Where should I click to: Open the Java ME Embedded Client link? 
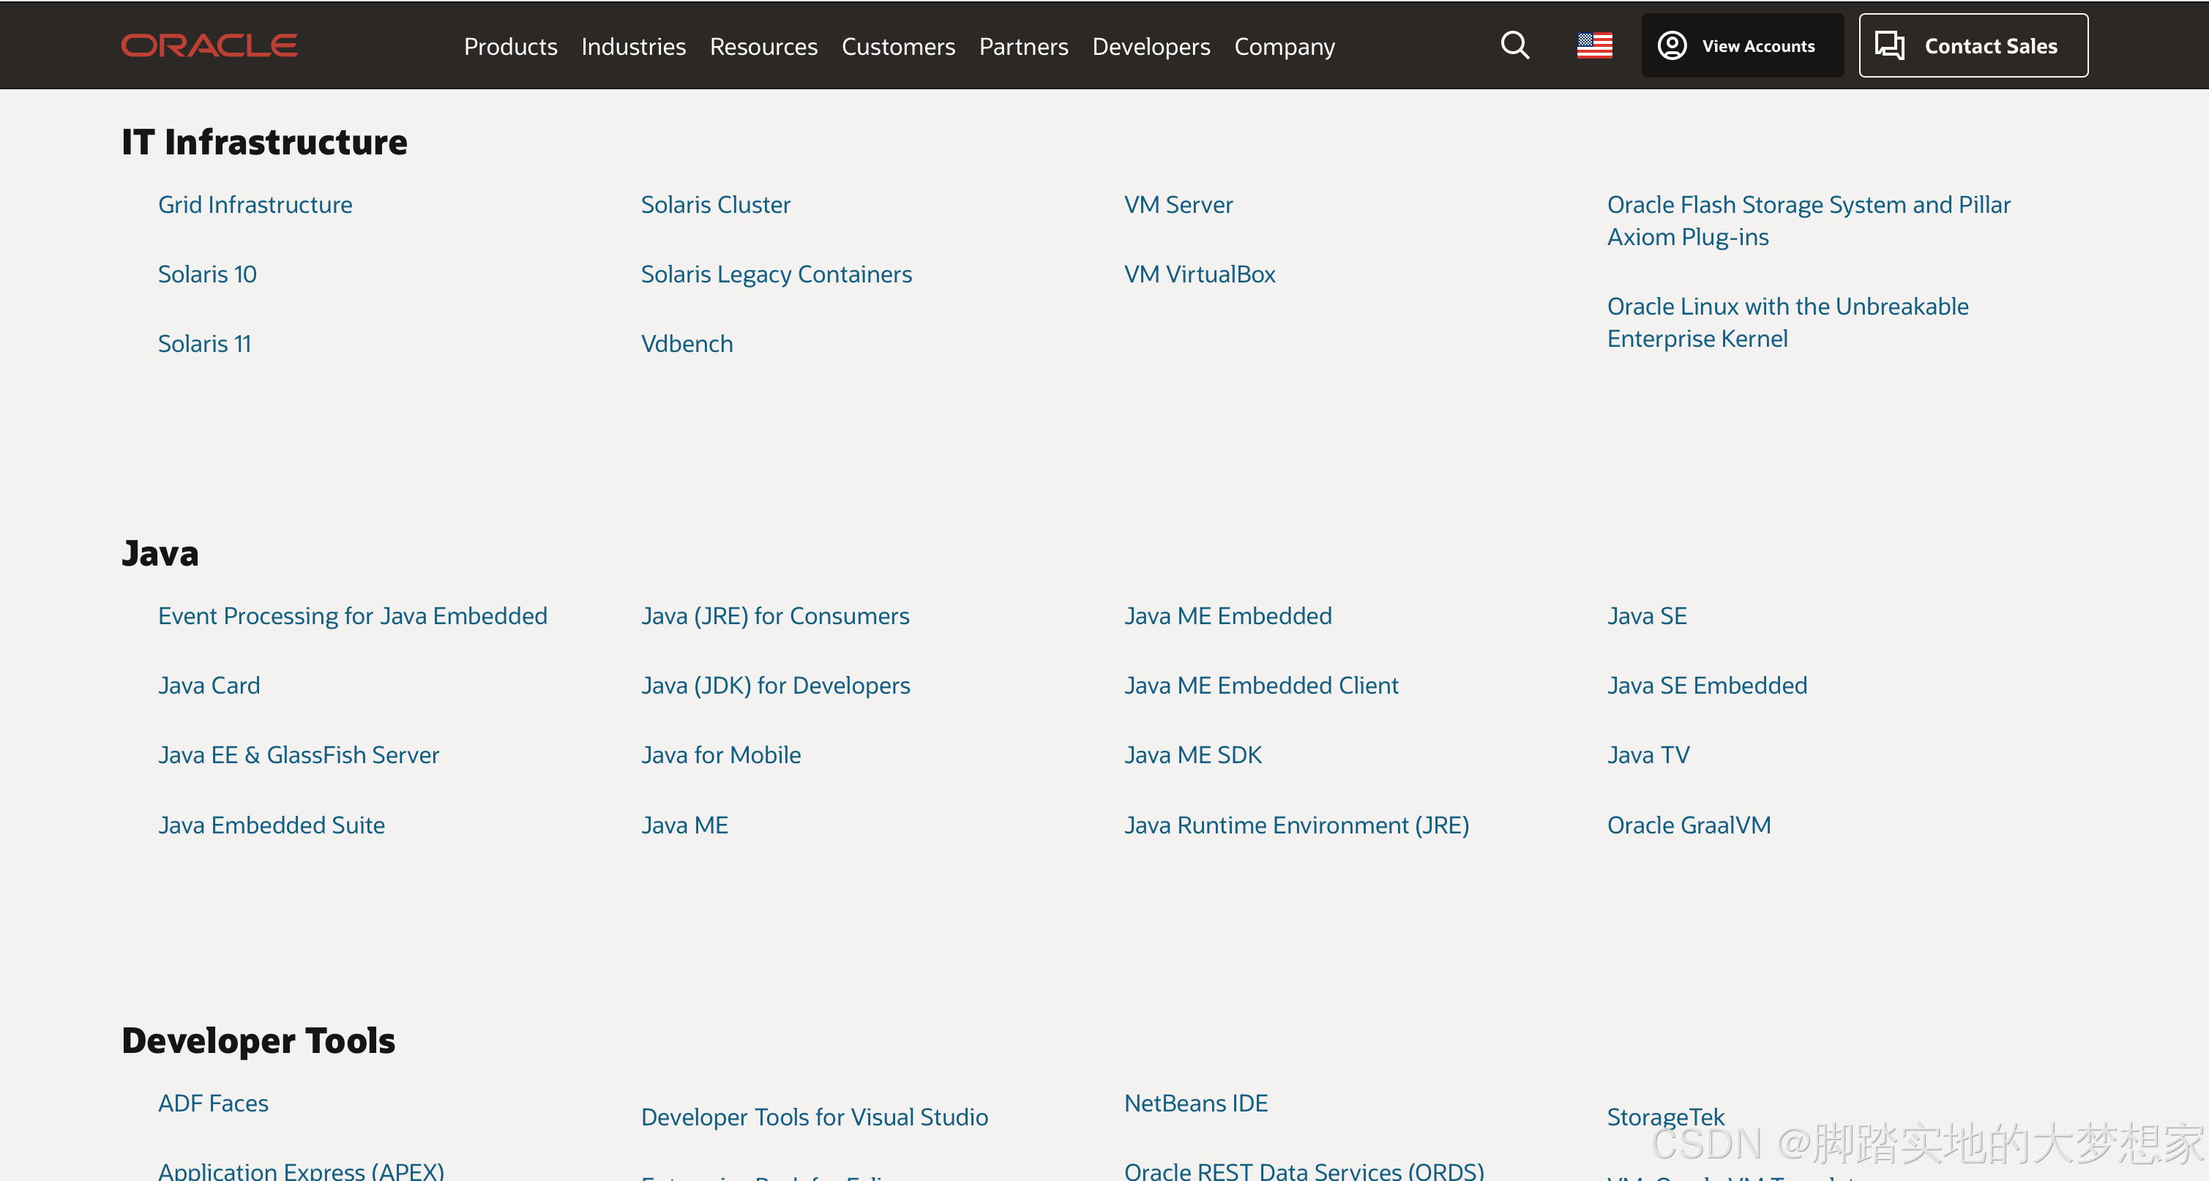[1260, 686]
